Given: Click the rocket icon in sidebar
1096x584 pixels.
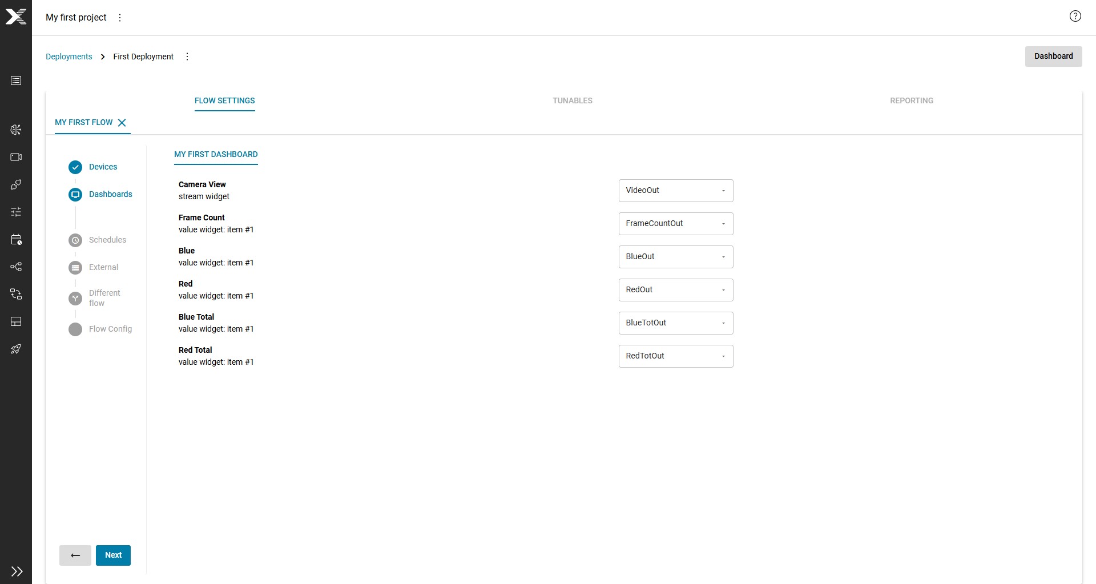Looking at the screenshot, I should (x=16, y=349).
